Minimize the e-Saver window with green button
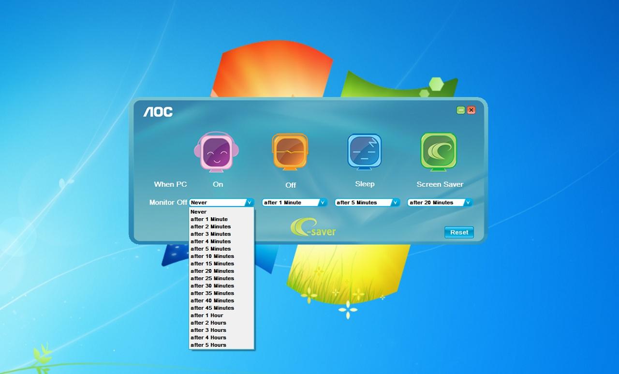The image size is (619, 374). click(x=461, y=110)
